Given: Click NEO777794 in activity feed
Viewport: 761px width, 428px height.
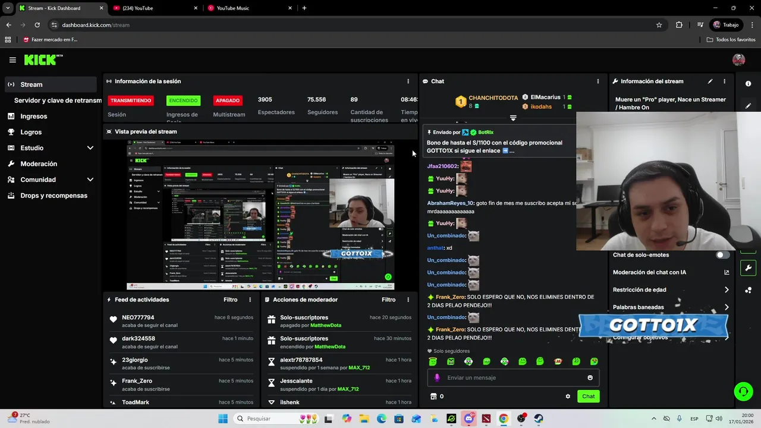Looking at the screenshot, I should point(138,318).
